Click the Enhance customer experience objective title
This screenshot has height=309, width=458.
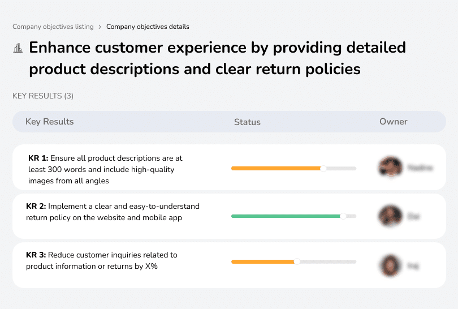click(x=217, y=58)
